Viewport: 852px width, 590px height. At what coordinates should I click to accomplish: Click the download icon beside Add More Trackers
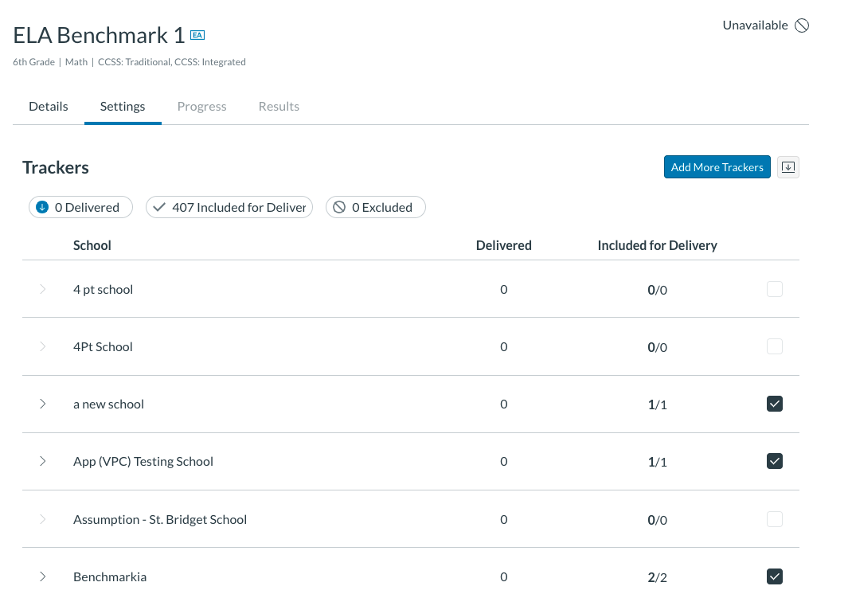[788, 167]
